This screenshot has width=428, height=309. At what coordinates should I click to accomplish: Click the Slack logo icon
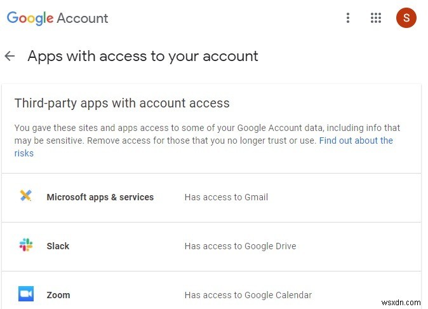tap(25, 245)
